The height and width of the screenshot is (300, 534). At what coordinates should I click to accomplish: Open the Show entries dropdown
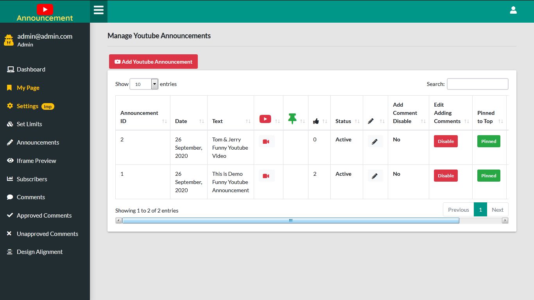click(144, 84)
